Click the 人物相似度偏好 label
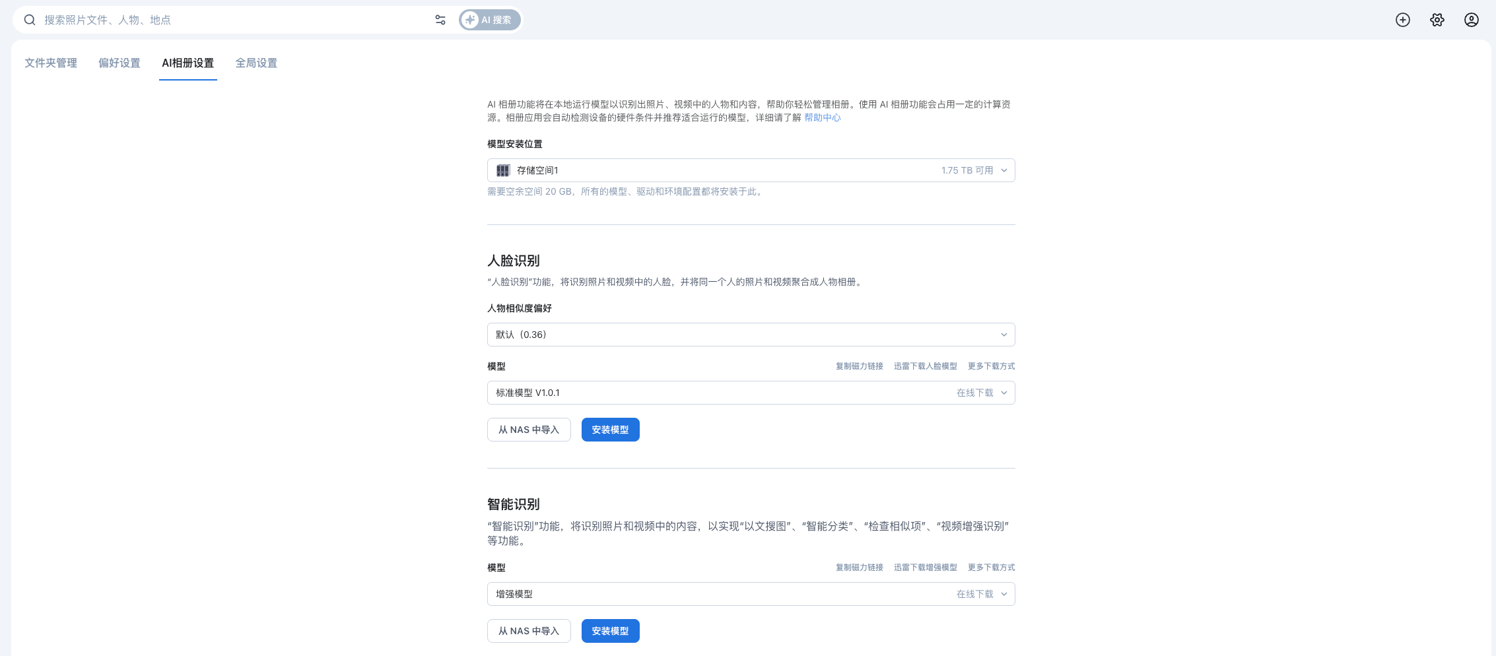Viewport: 1496px width, 656px height. [520, 308]
